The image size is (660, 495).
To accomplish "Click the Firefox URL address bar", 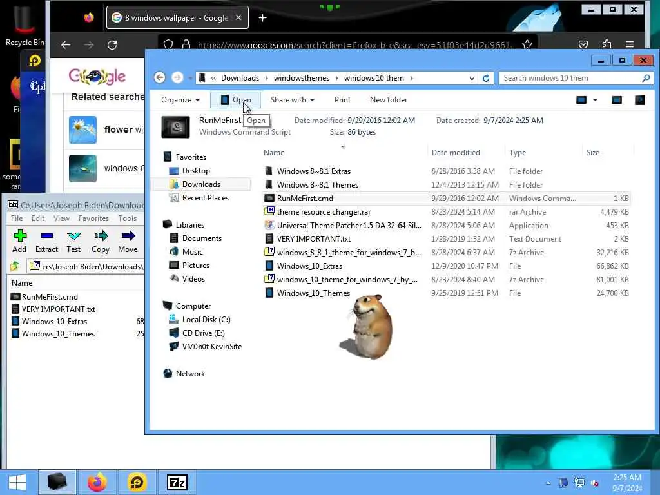I will [x=355, y=44].
